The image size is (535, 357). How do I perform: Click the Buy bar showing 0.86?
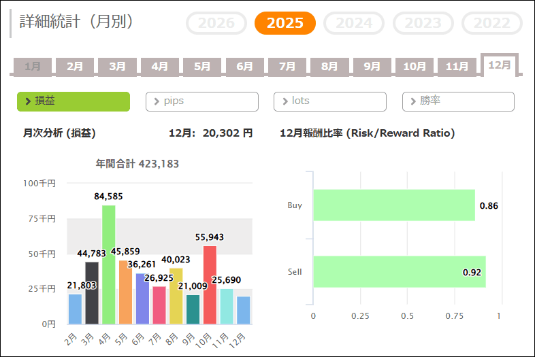(393, 205)
